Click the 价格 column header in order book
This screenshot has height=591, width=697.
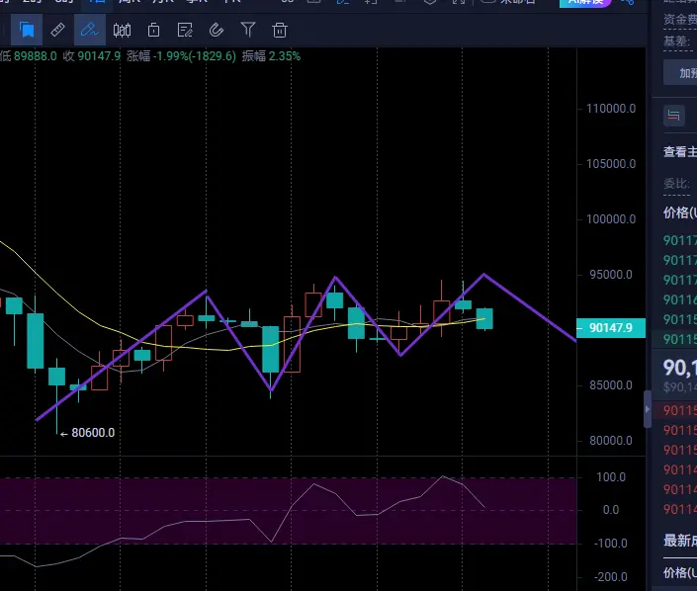pos(680,213)
